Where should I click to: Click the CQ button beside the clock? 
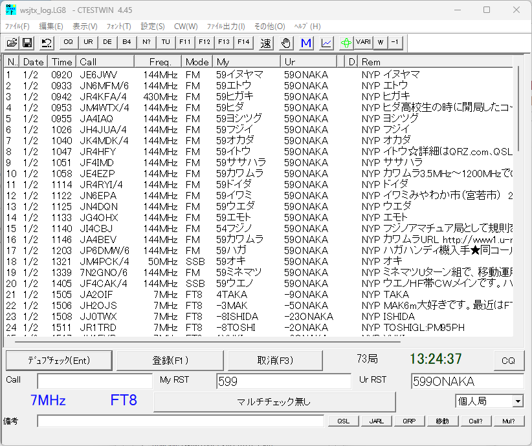click(x=508, y=360)
